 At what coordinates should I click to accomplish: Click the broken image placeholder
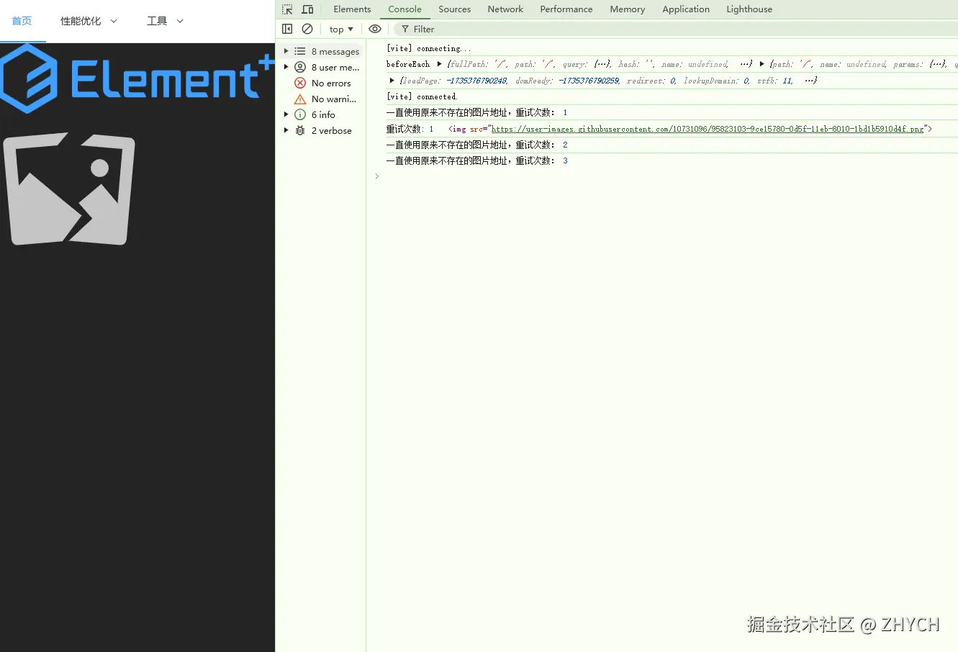[69, 188]
